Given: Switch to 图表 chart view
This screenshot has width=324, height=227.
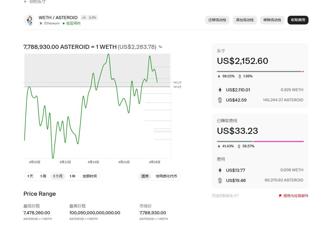Looking at the screenshot, I should point(145,176).
